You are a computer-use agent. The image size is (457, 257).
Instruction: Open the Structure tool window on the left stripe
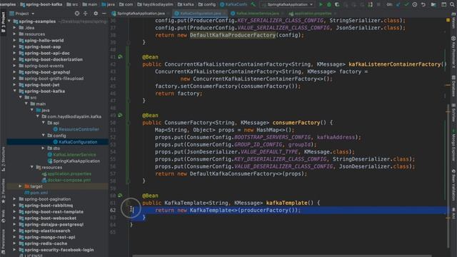coord(3,158)
